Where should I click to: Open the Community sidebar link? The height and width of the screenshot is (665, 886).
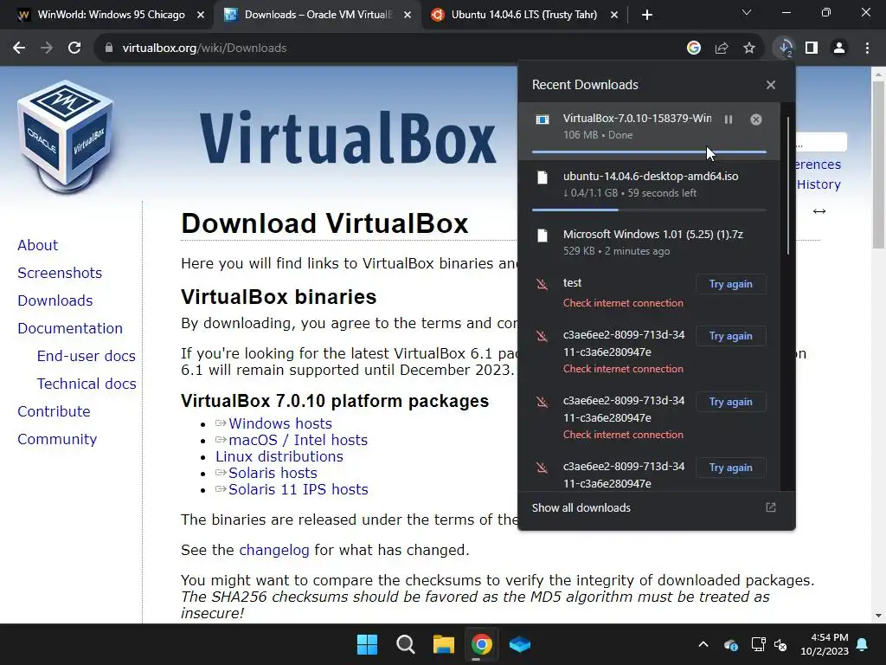coord(57,439)
